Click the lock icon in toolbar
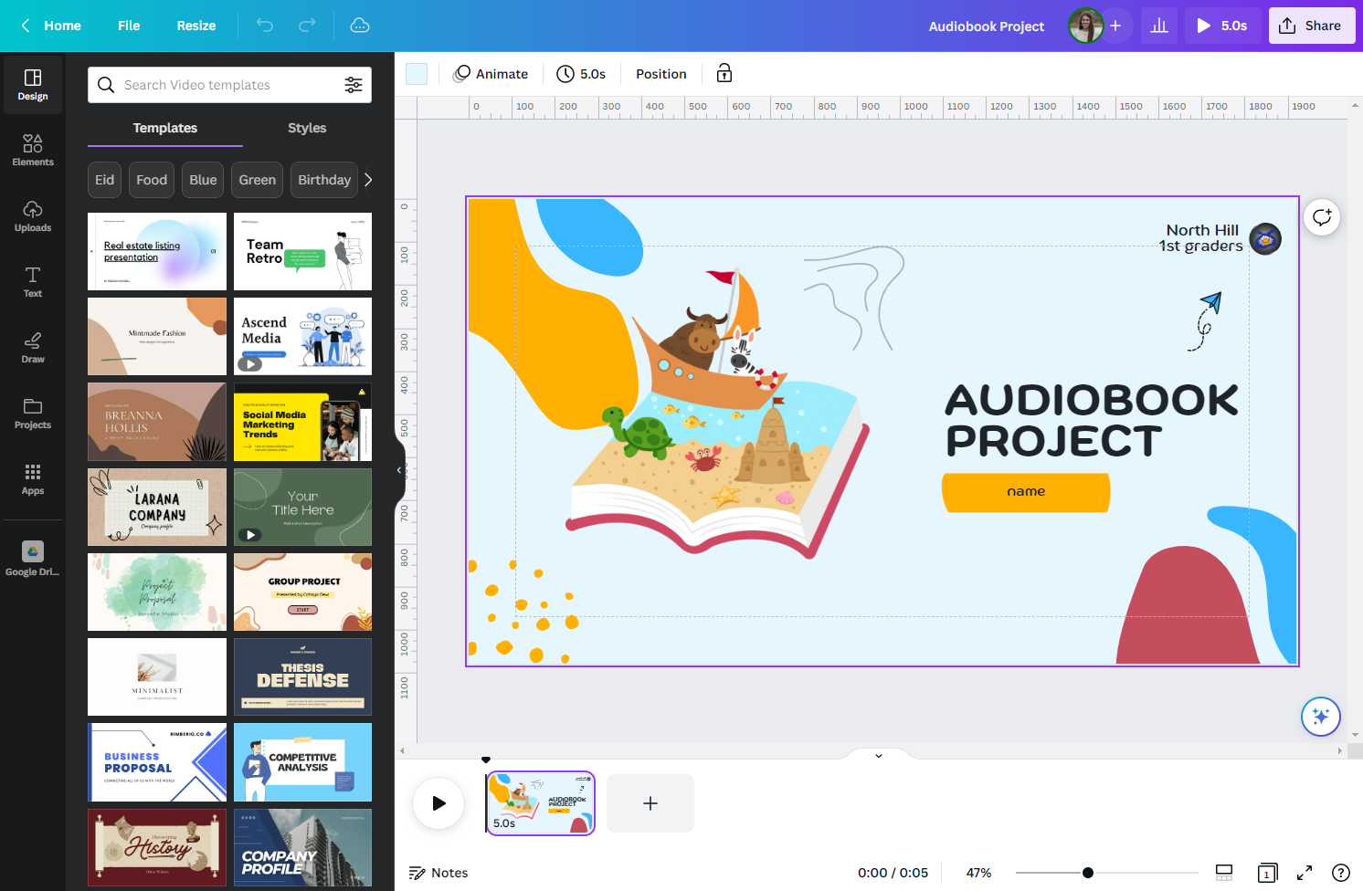1363x891 pixels. 724,74
